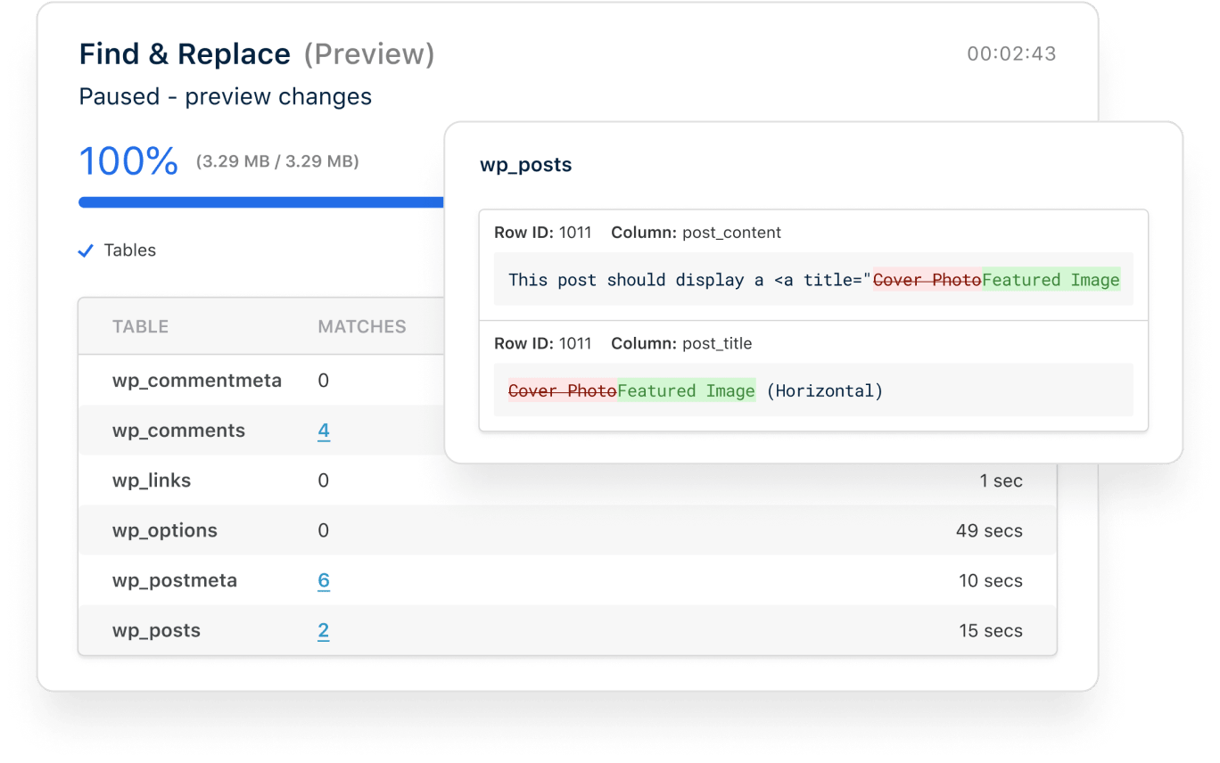Click the blue progress bar
Screen dimensions: 1220x763
click(261, 202)
